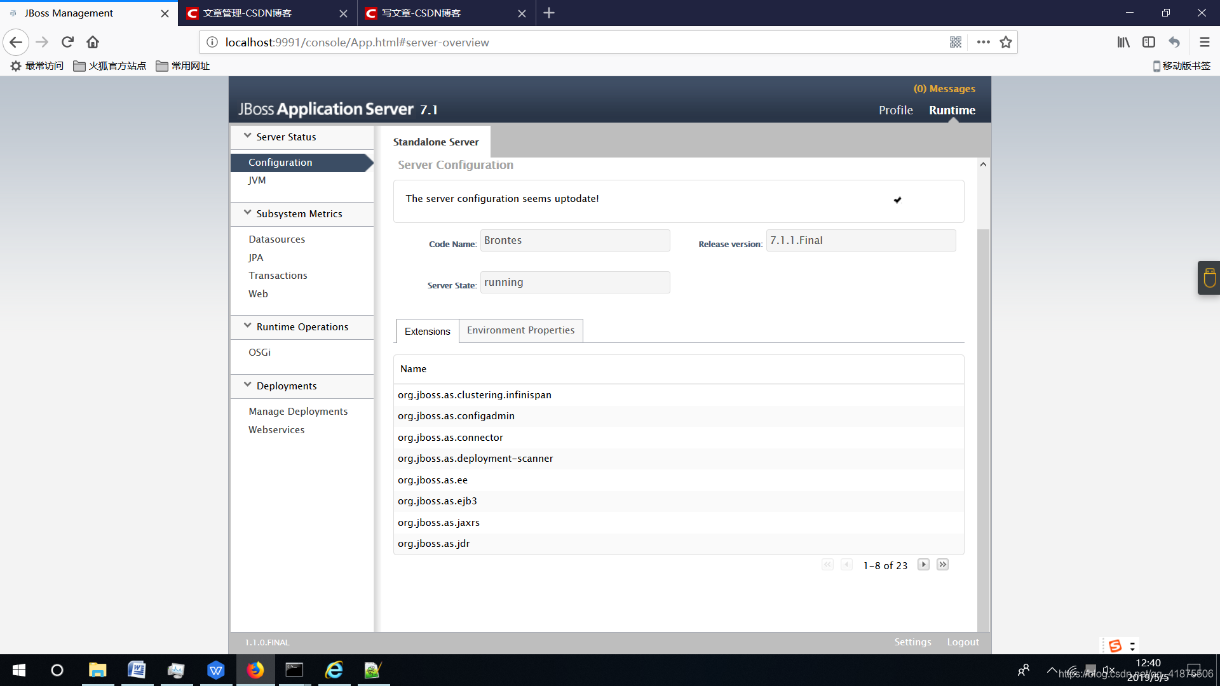This screenshot has height=686, width=1220.
Task: Select the org.jboss.as.ejb3 extension row
Action: [x=679, y=501]
